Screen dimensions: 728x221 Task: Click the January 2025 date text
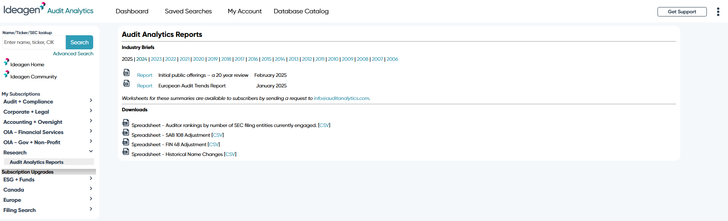click(271, 86)
